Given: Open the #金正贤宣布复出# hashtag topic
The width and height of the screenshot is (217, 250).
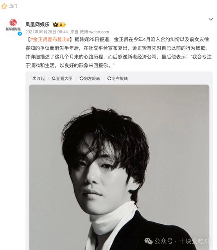Looking at the screenshot, I should (50, 39).
